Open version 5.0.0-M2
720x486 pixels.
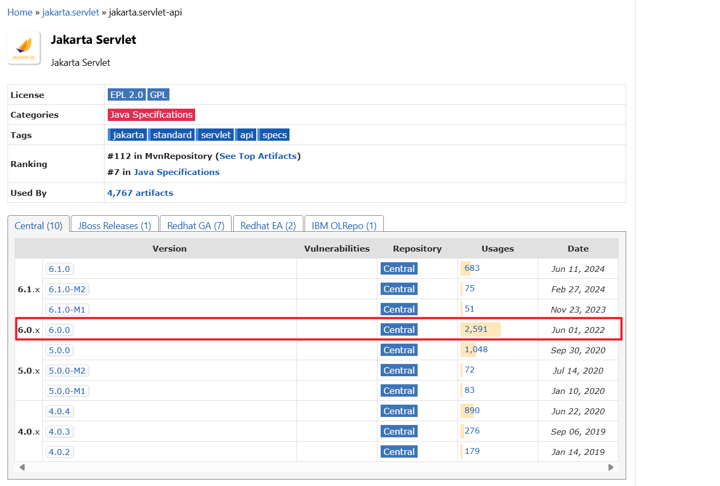(67, 371)
